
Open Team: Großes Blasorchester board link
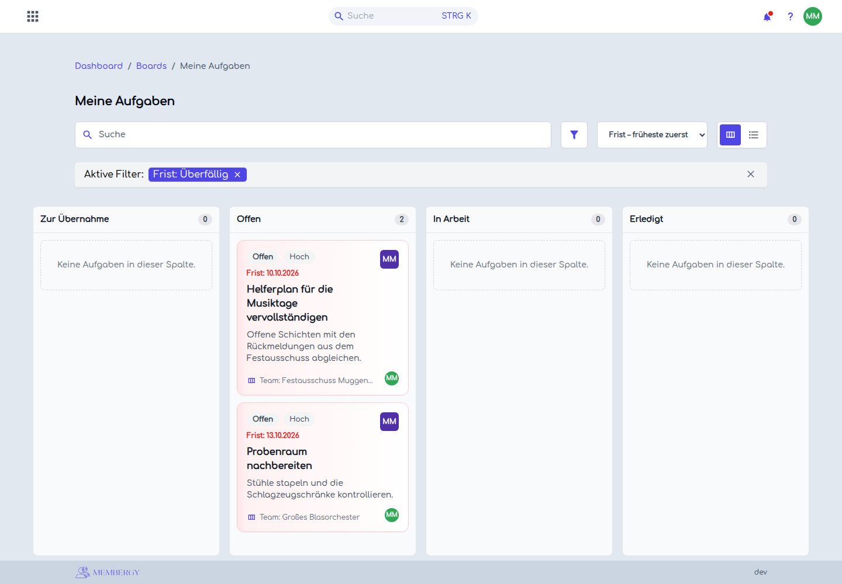pos(304,517)
